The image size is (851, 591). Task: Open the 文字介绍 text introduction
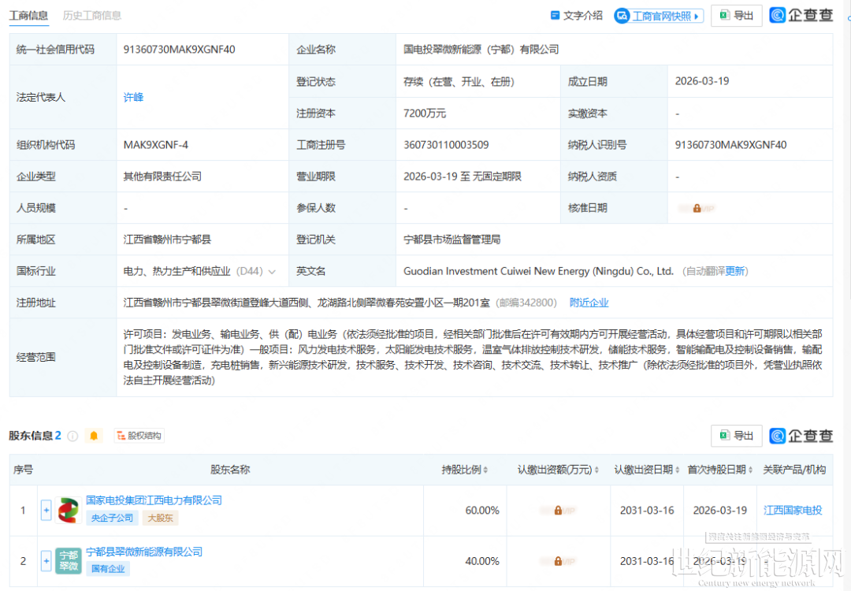(x=576, y=16)
